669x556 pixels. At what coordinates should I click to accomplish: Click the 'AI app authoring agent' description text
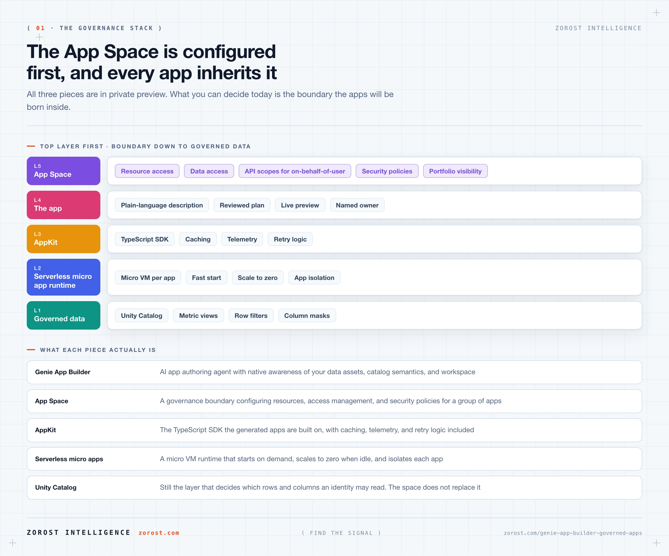pyautogui.click(x=317, y=372)
